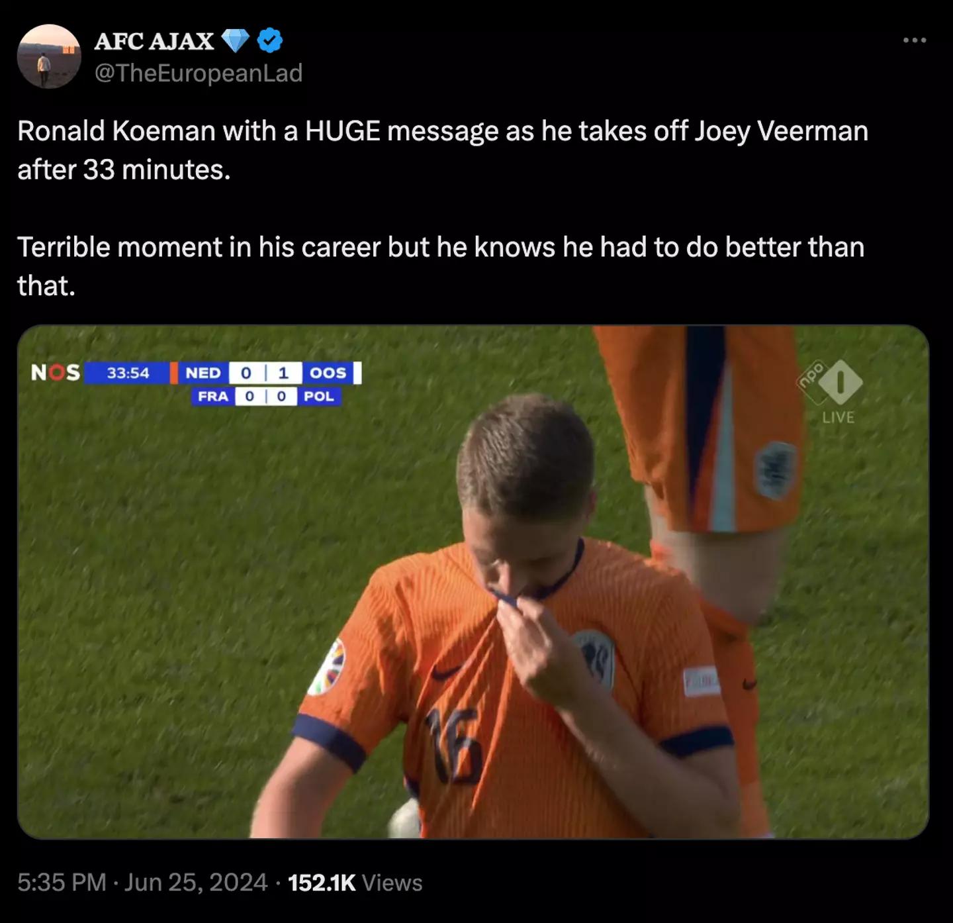Click the tweet text about Ronald Koeman
The image size is (953, 923).
click(x=443, y=208)
